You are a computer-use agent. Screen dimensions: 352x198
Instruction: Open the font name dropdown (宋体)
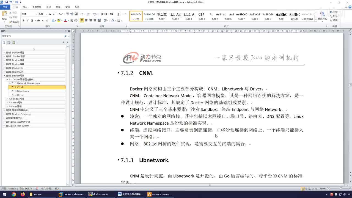[36, 14]
